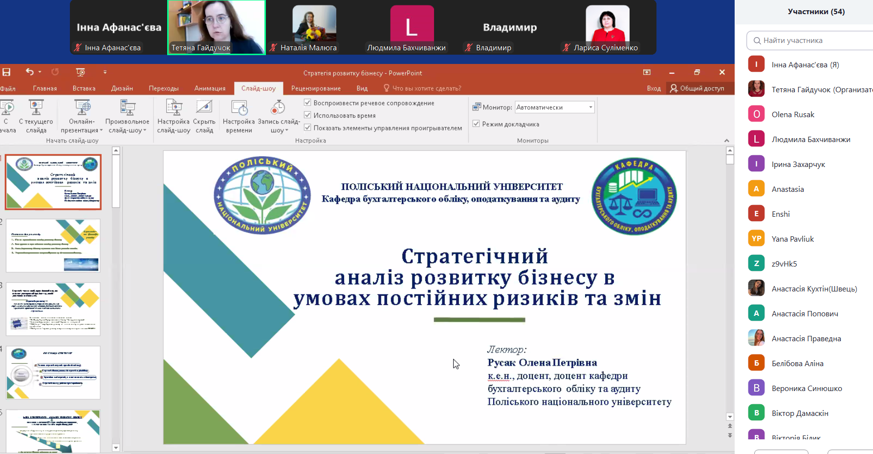This screenshot has width=873, height=454.
Task: Switch to the Дизайн ribbon tab
Action: pyautogui.click(x=122, y=88)
